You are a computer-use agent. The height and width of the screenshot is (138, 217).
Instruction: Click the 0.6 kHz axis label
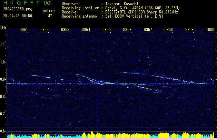click(x=3, y=131)
